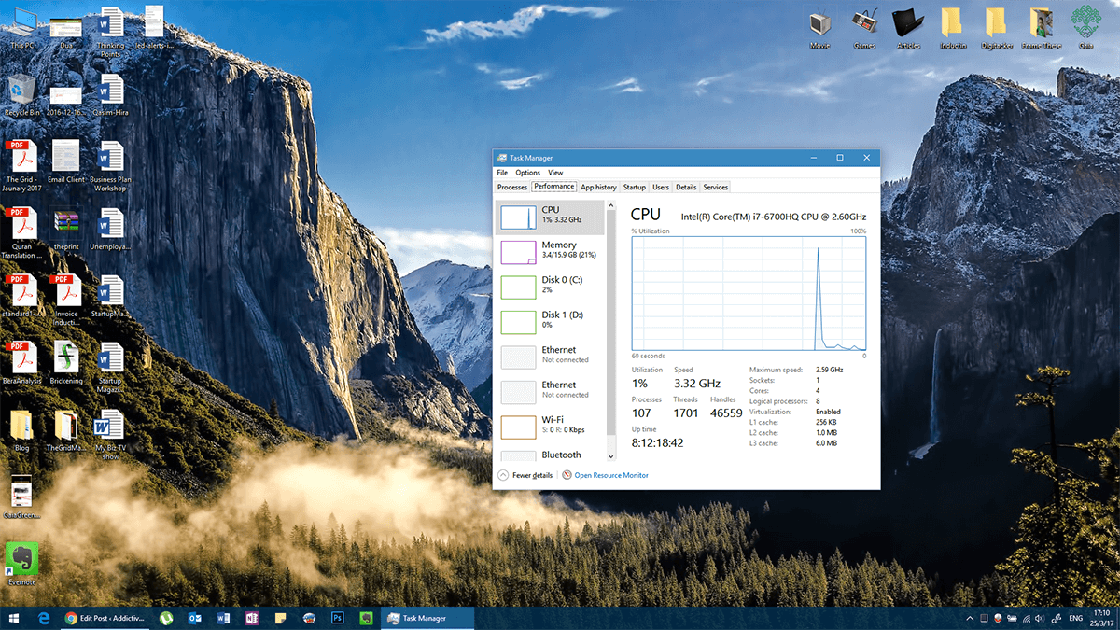Switch to the Chrome Edit Post window
The image size is (1120, 630).
click(x=104, y=618)
